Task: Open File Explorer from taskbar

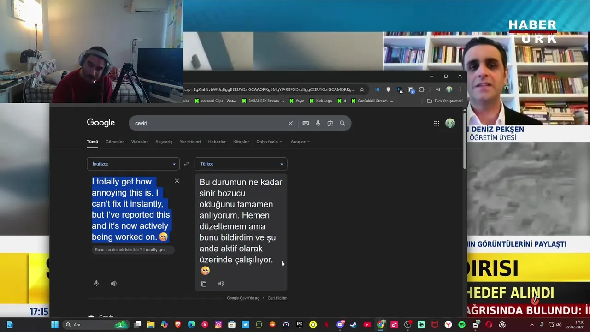Action: coord(151,325)
